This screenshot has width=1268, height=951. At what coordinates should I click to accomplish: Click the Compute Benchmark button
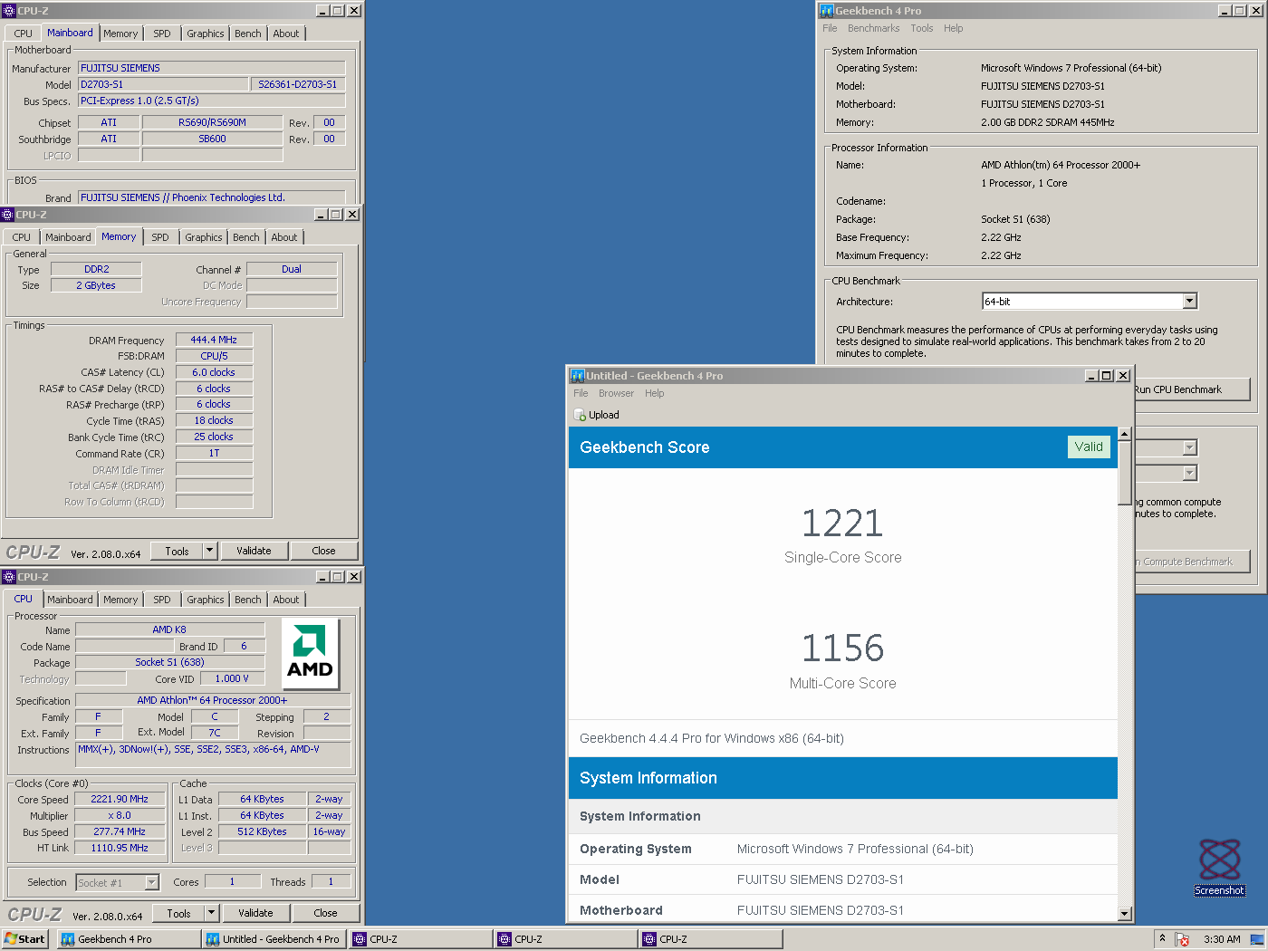point(1191,562)
